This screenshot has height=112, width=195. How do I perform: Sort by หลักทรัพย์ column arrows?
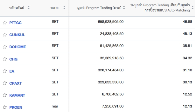29,8
